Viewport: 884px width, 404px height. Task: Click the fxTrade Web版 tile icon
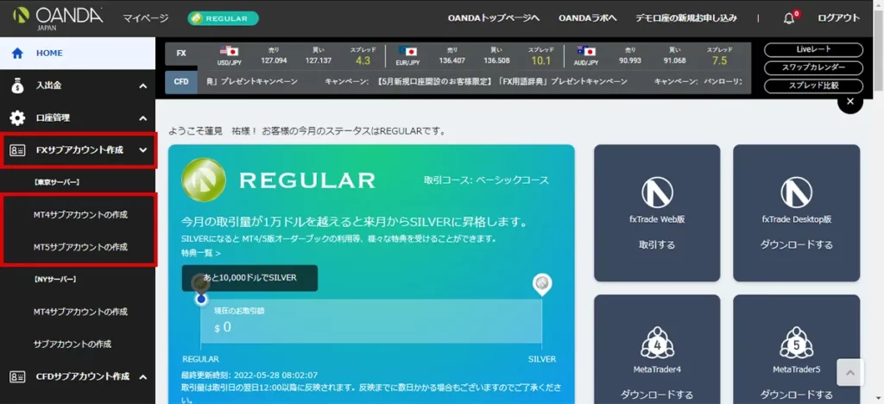(x=656, y=193)
